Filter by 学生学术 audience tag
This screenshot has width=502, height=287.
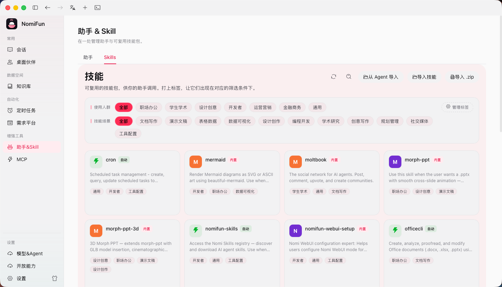[x=178, y=107]
